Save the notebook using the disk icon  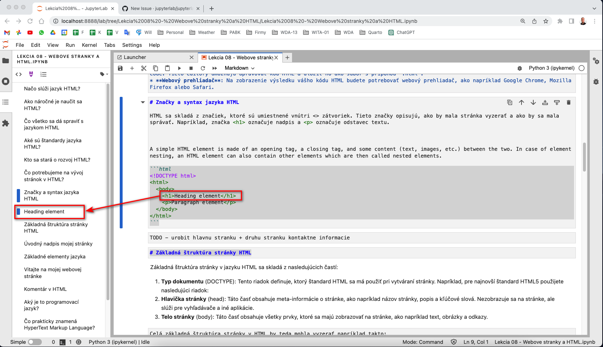coord(120,68)
